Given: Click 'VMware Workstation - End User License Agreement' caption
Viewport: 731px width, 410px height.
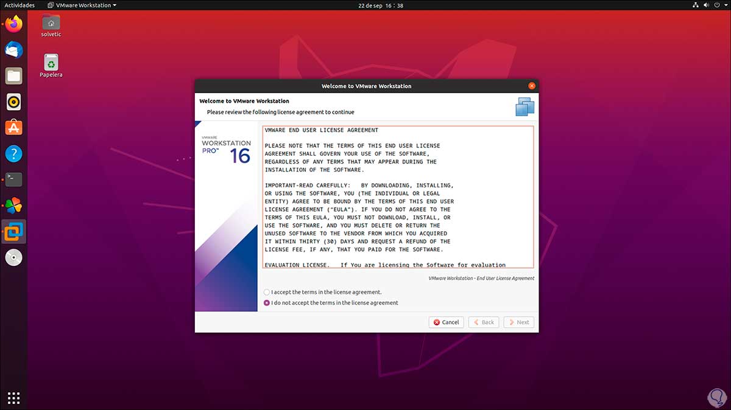Looking at the screenshot, I should point(481,278).
